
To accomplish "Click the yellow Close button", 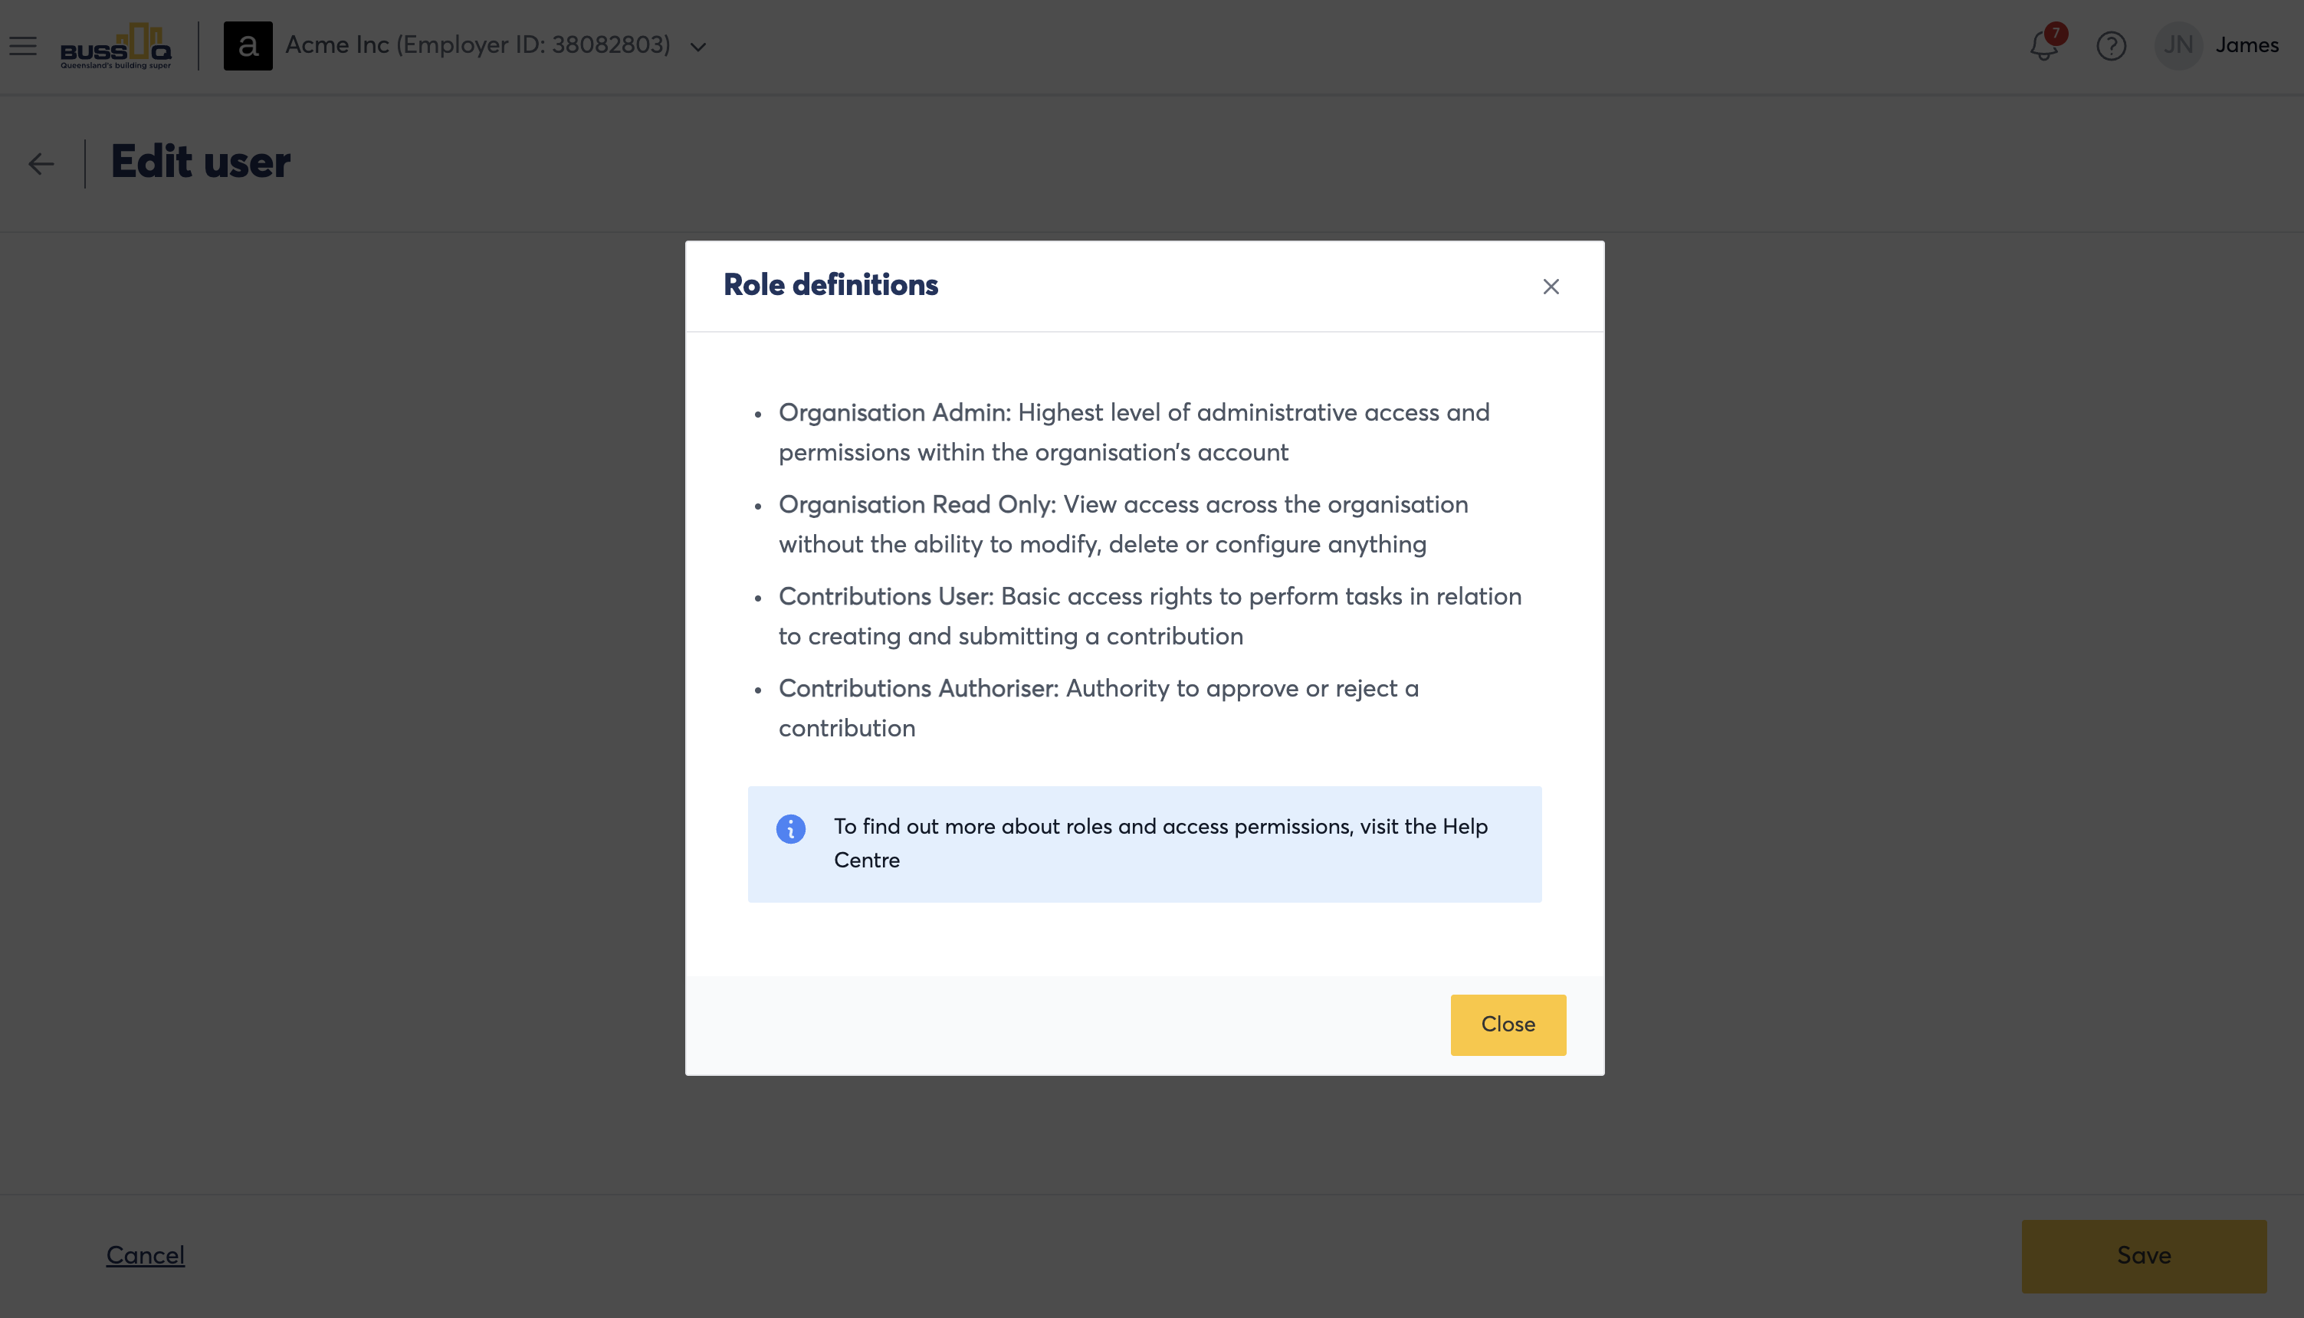I will pyautogui.click(x=1508, y=1025).
